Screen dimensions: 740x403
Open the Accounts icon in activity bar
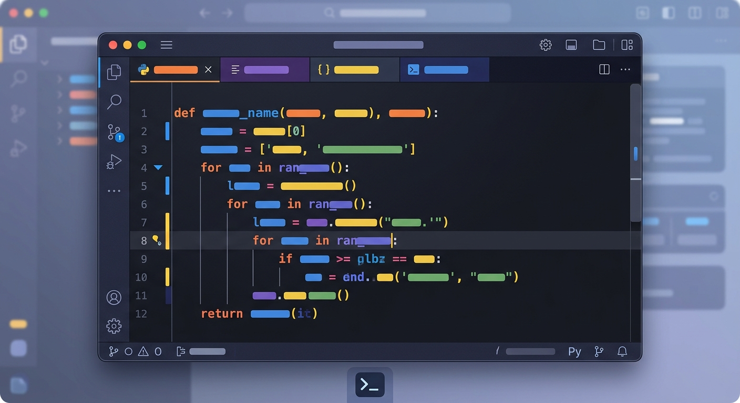point(114,298)
